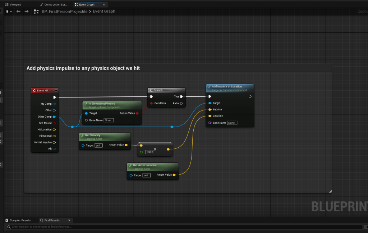Click BP_FirstPersonProjectile in the breadcrumb
The height and width of the screenshot is (233, 368).
(64, 11)
